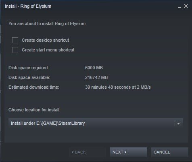Click the 'Estimated download time:' label

point(34,87)
